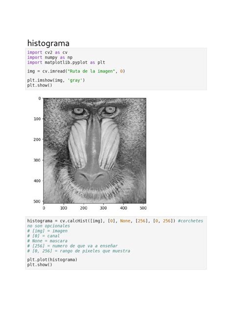Click the plt.imshow(img, 'gray') line
Image resolution: width=232 pixels, height=310 pixels.
pos(56,80)
